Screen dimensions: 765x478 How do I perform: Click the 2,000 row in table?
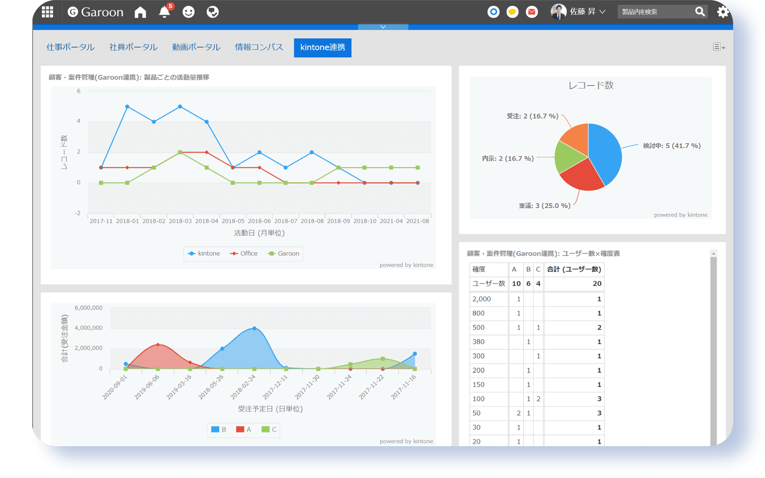pyautogui.click(x=537, y=299)
